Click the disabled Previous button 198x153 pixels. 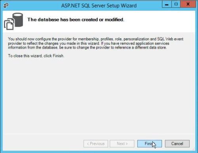[x=96, y=143]
